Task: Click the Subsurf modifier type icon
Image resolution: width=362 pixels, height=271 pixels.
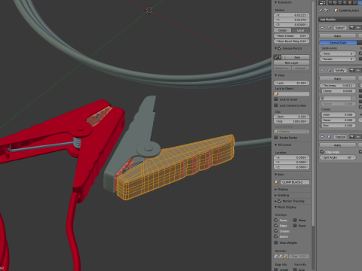Action: pos(330,27)
